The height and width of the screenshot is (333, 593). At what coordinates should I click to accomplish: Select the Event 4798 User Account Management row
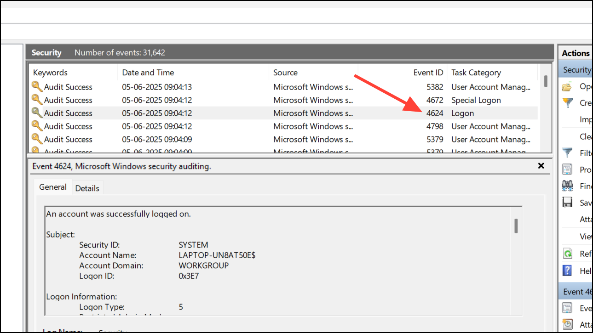coord(283,126)
